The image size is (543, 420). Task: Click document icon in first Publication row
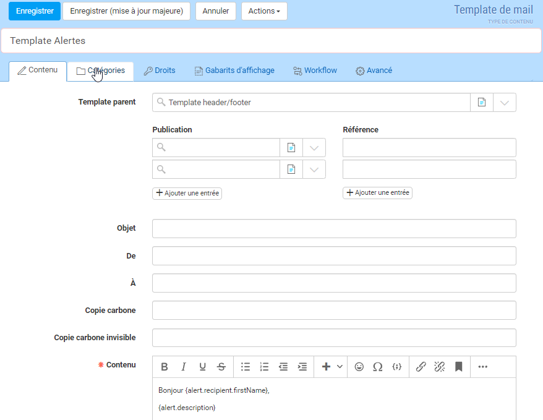[291, 148]
